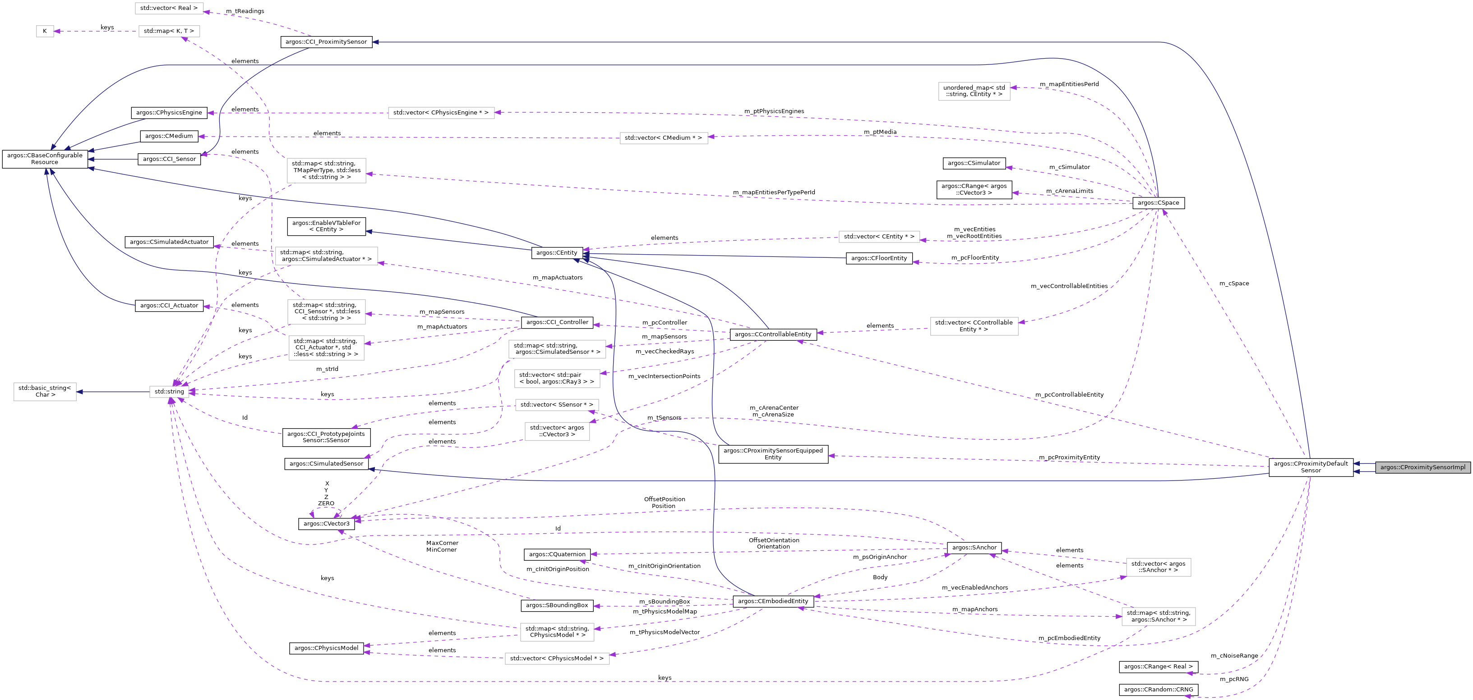This screenshot has width=1473, height=700.
Task: Click the m_cSpace edge label
Action: tap(1234, 284)
